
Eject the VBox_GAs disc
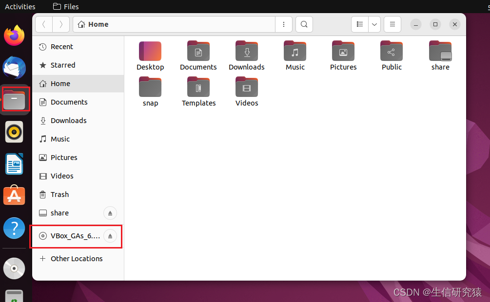tap(110, 236)
